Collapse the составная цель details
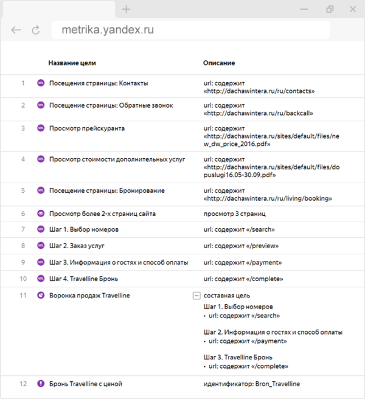 (196, 296)
